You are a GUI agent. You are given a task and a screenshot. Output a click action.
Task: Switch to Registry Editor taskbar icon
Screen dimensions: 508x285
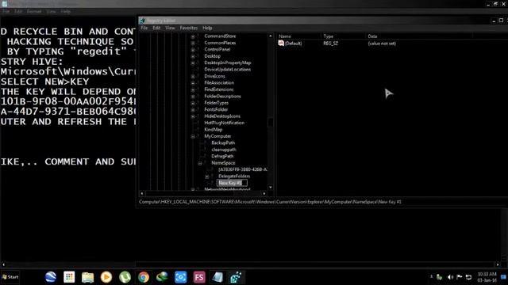(x=236, y=277)
